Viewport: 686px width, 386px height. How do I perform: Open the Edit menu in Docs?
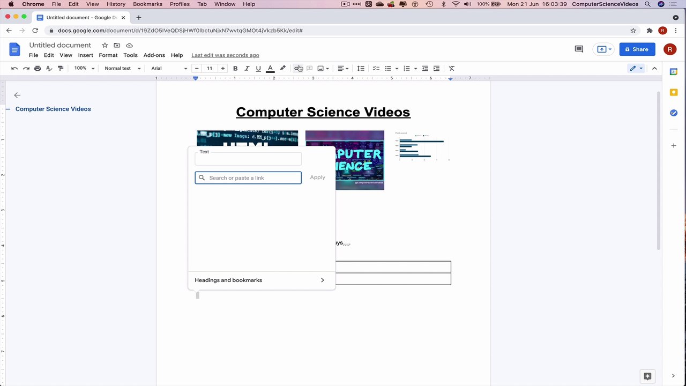pos(49,55)
